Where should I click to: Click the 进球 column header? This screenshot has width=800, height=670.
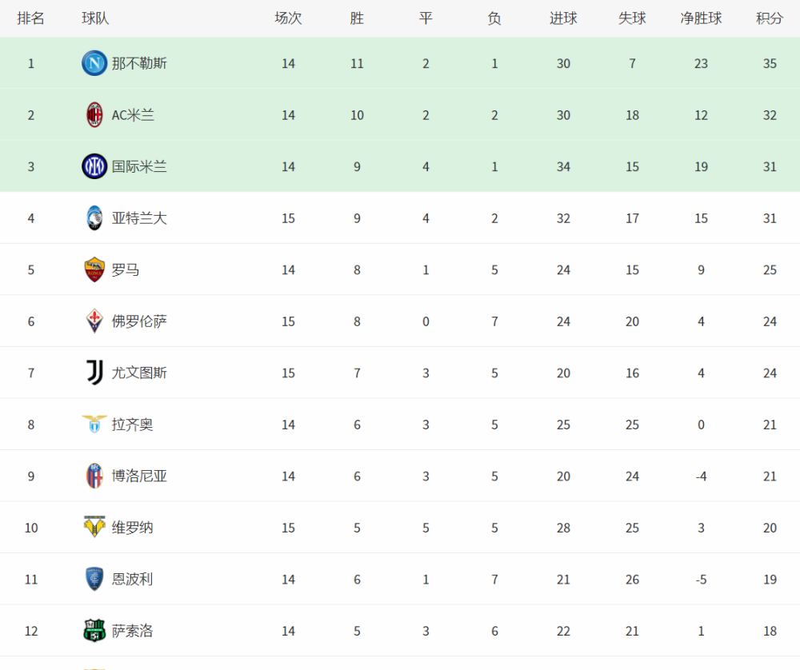coord(563,18)
